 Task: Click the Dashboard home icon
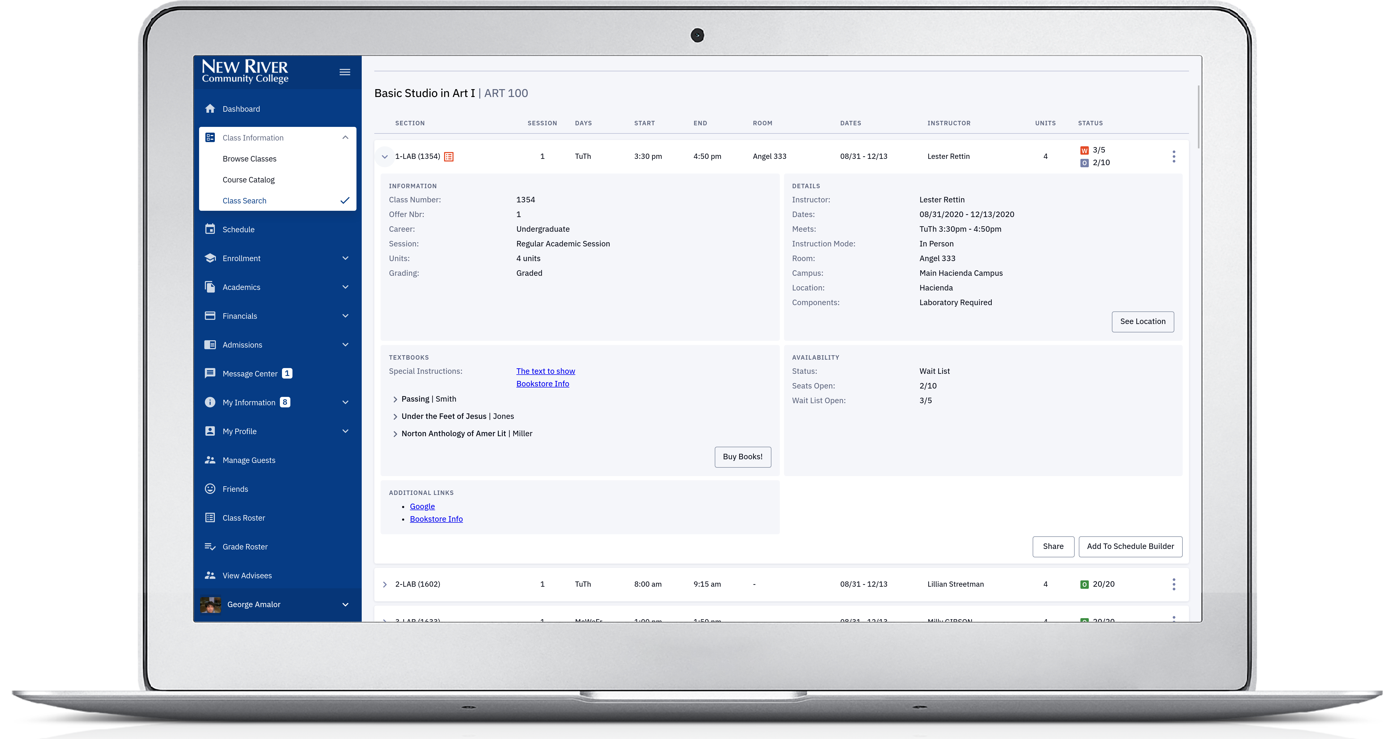click(210, 109)
